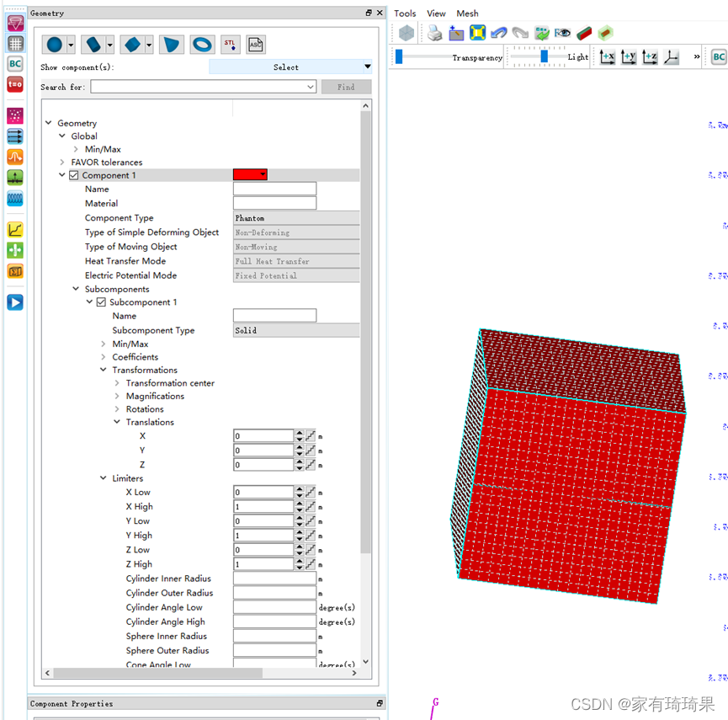Click the Light slider handle

545,56
